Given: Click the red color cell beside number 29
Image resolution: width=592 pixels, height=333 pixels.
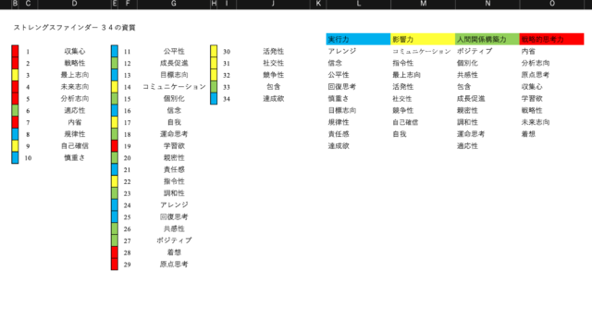Looking at the screenshot, I should tap(115, 265).
